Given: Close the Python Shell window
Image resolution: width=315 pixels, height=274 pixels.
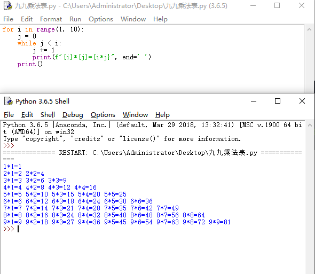Looking at the screenshot, I should coord(302,101).
